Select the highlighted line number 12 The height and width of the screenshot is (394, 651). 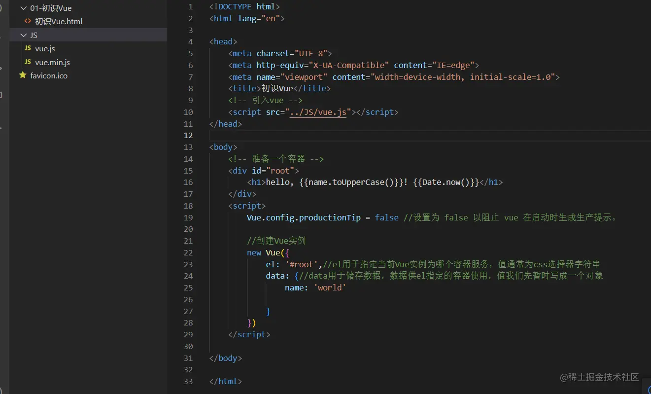[x=188, y=136]
